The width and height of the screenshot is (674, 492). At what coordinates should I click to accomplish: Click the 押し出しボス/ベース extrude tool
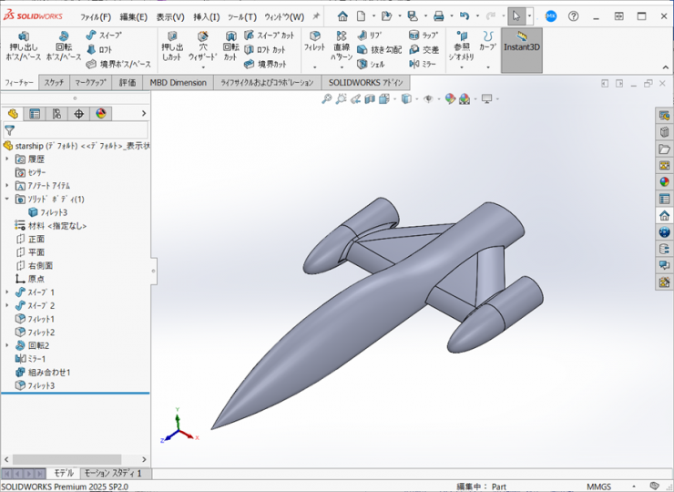point(24,47)
